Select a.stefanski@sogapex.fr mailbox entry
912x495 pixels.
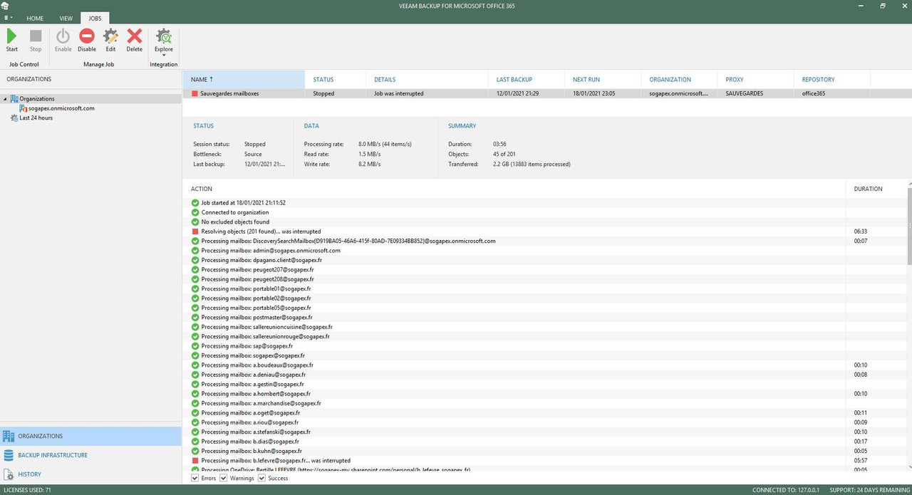pos(256,432)
